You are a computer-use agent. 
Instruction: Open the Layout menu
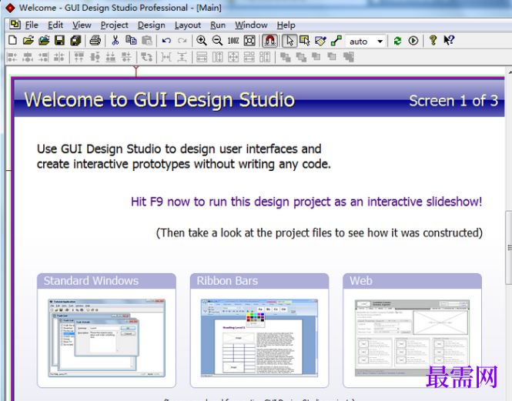point(187,25)
